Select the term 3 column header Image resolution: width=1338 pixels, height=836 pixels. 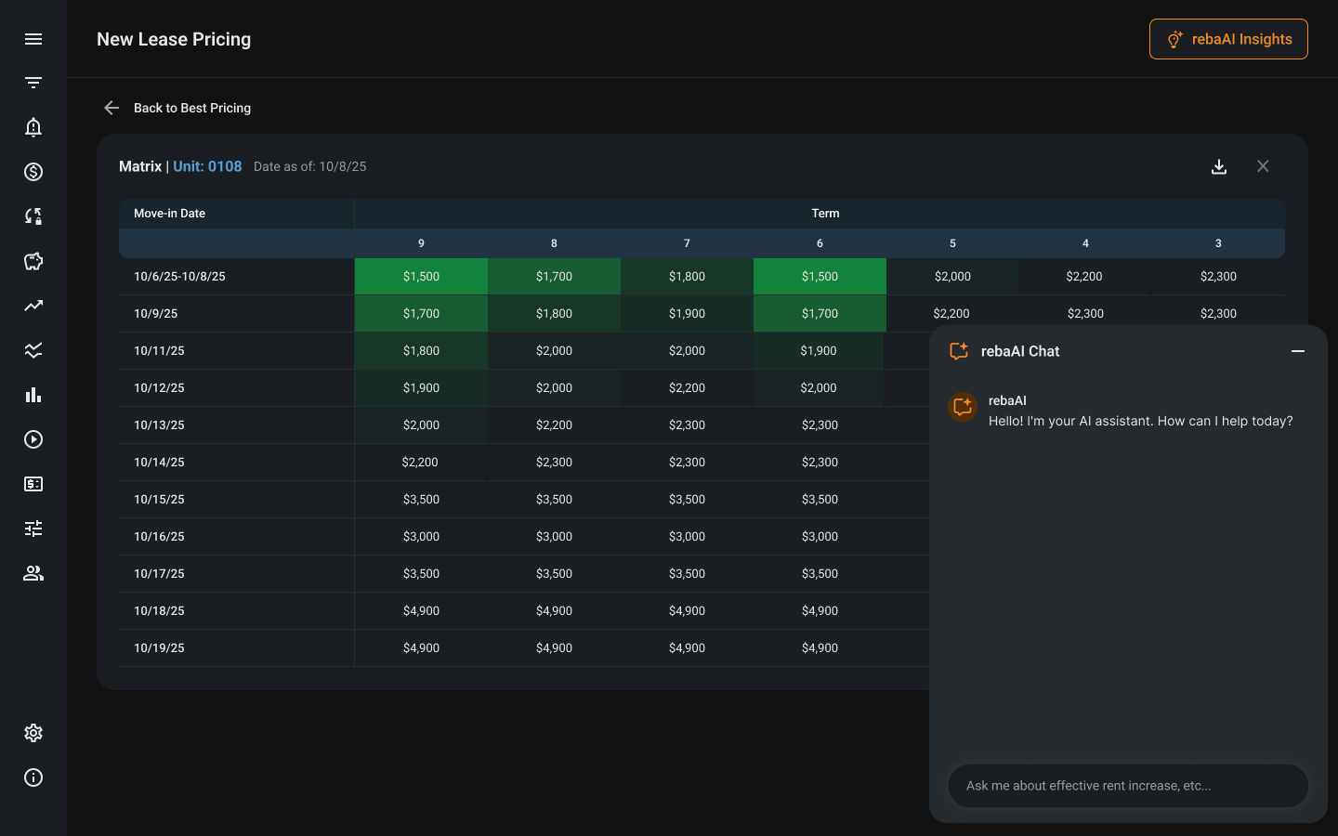[1218, 243]
